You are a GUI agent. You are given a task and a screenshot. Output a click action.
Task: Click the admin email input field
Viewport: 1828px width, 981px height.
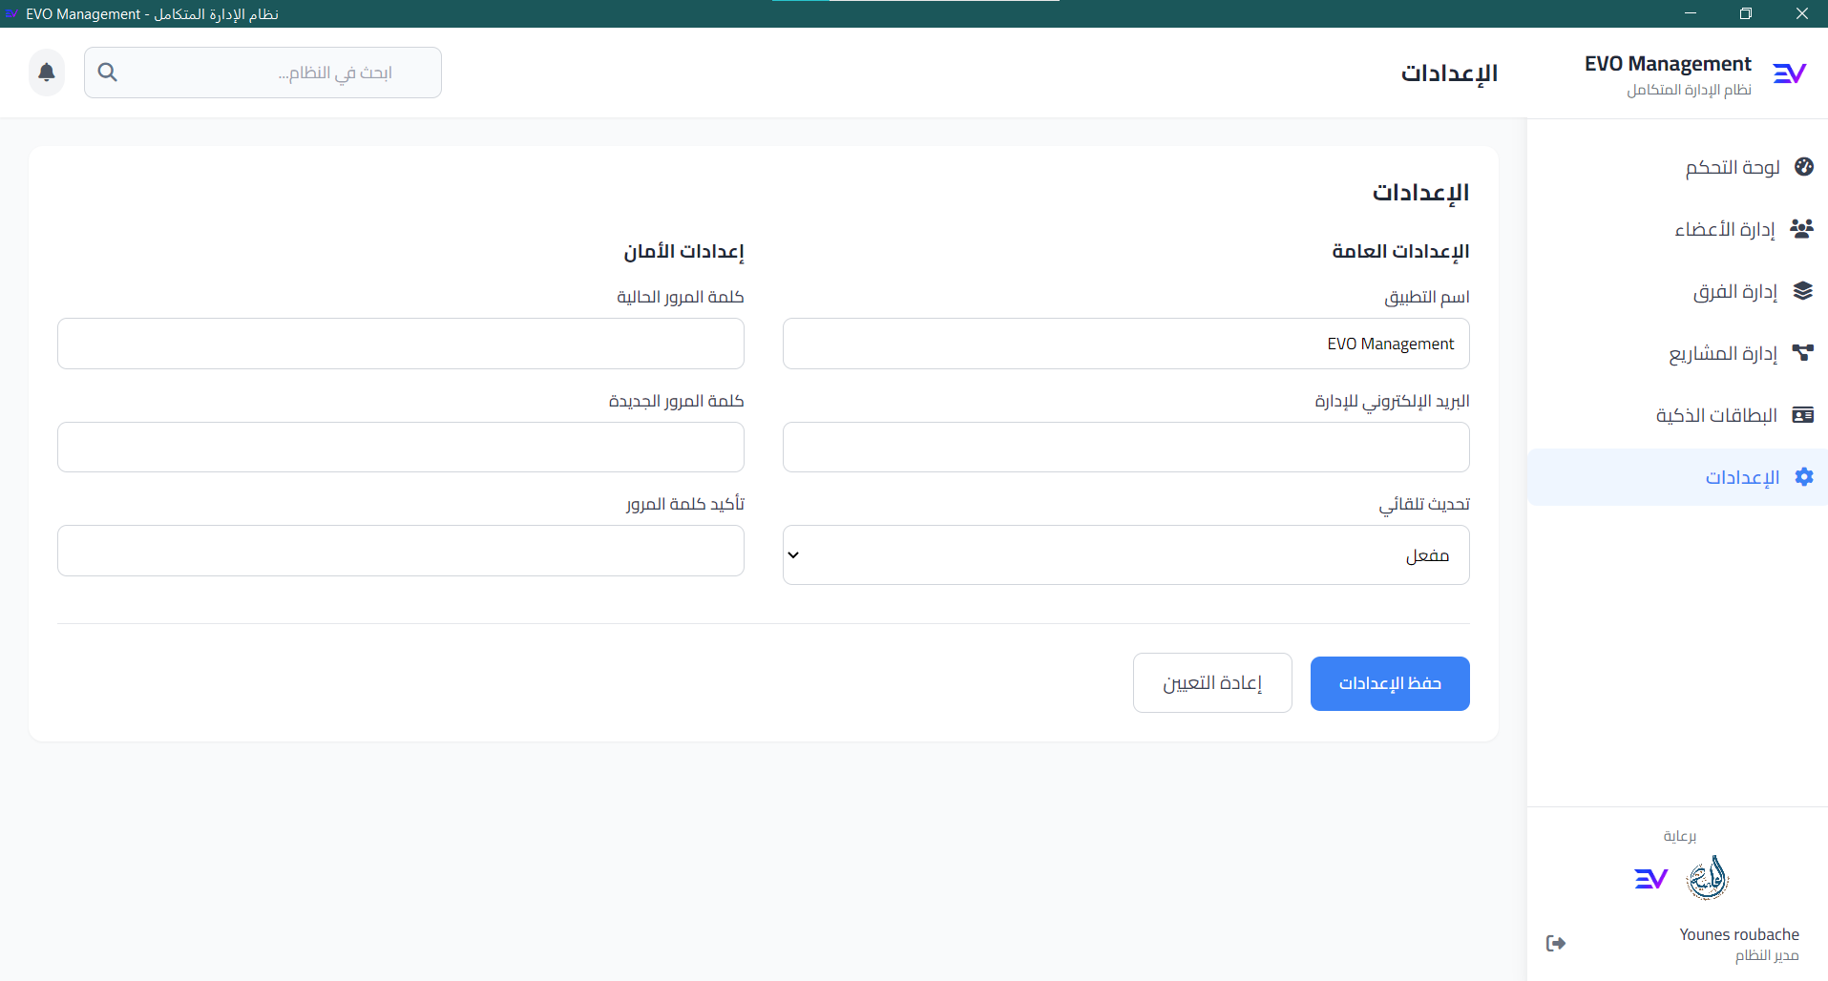[1124, 447]
